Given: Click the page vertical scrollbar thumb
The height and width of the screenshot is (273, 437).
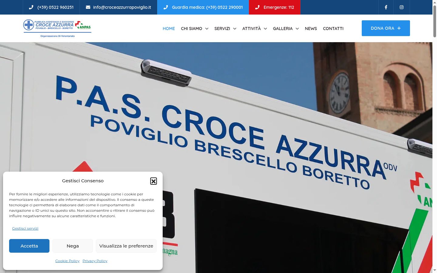Looking at the screenshot, I should 435,21.
